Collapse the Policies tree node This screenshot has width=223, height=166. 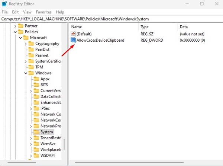coord(15,32)
